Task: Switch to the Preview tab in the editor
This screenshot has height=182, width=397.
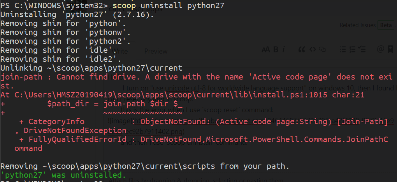Action: (x=156, y=51)
